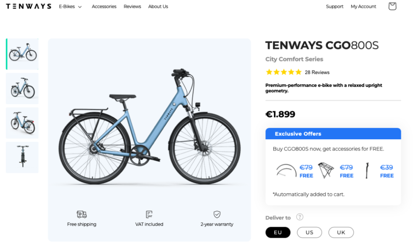This screenshot has height=246, width=415.
Task: Open the 28 Reviews link
Action: coord(317,72)
